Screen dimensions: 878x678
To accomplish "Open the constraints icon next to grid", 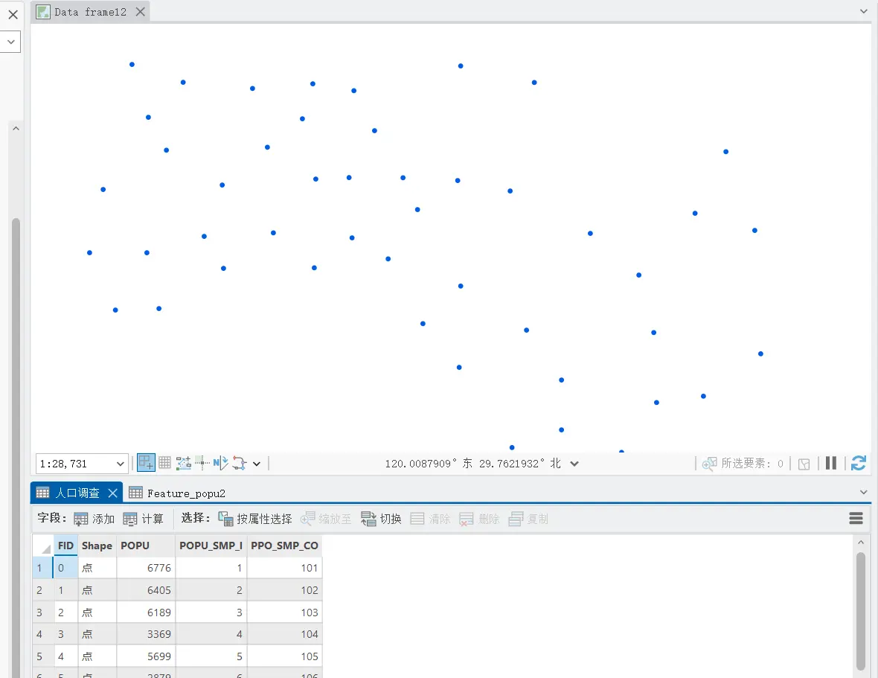I will 183,463.
